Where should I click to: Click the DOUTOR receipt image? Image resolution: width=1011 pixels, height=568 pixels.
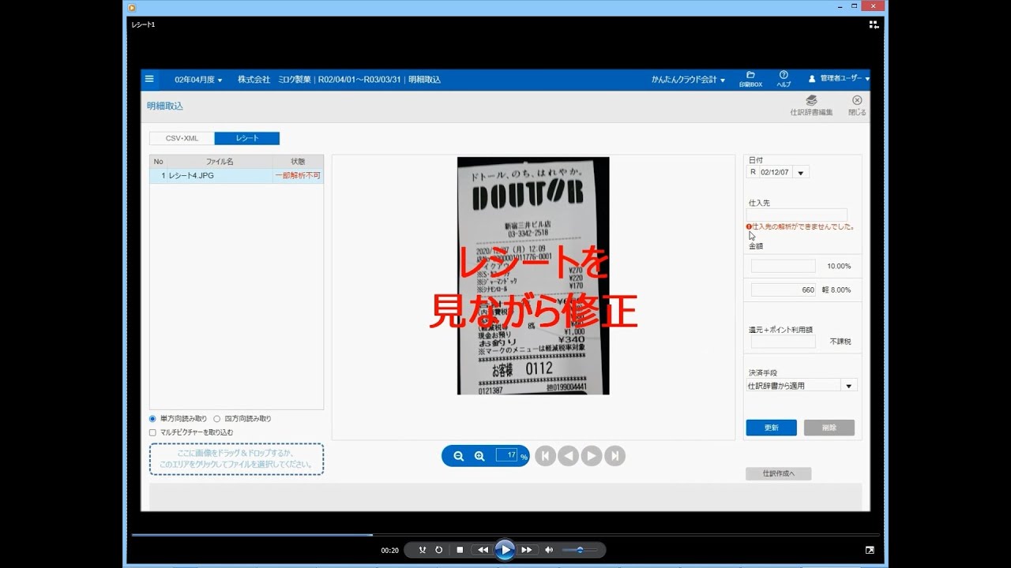(x=533, y=275)
